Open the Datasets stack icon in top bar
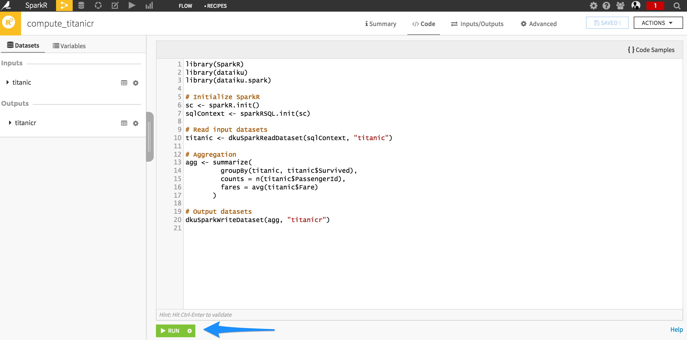This screenshot has height=340, width=687. pos(81,6)
